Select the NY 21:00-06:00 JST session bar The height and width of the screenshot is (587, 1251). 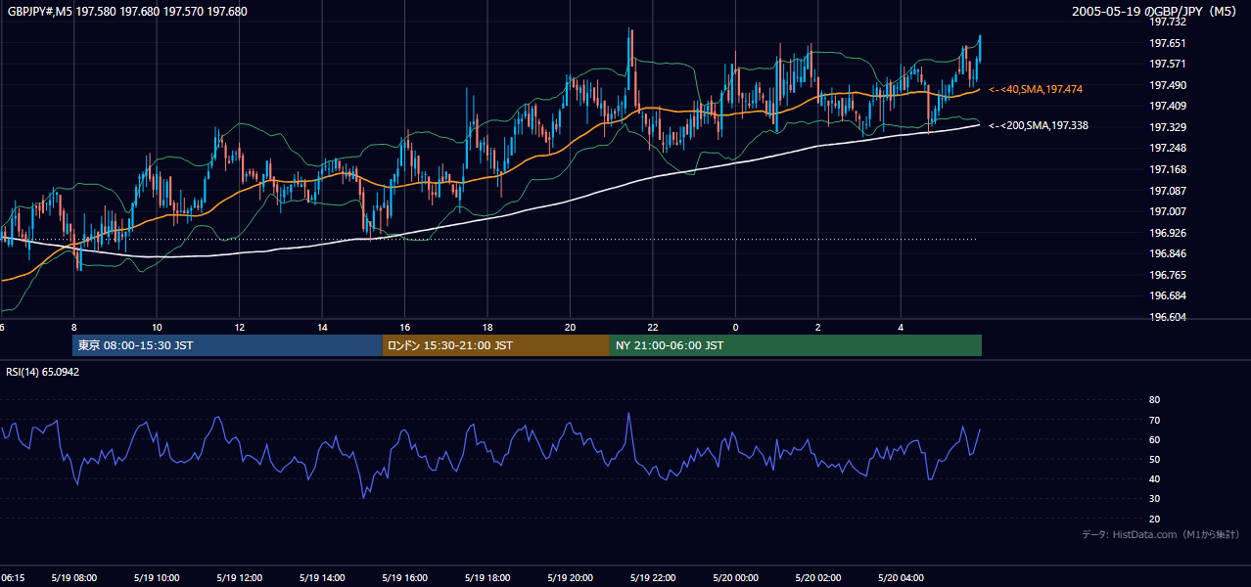coord(796,345)
